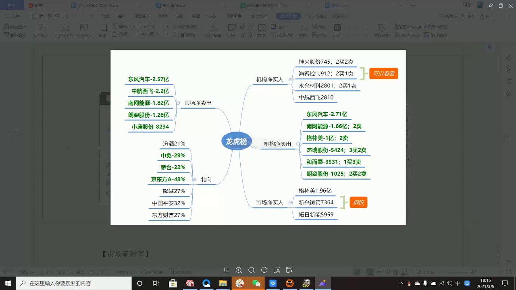Viewport: 516px width, 290px height.
Task: Click node 朗姿股份-1025；2买2卖
Action: point(336,174)
